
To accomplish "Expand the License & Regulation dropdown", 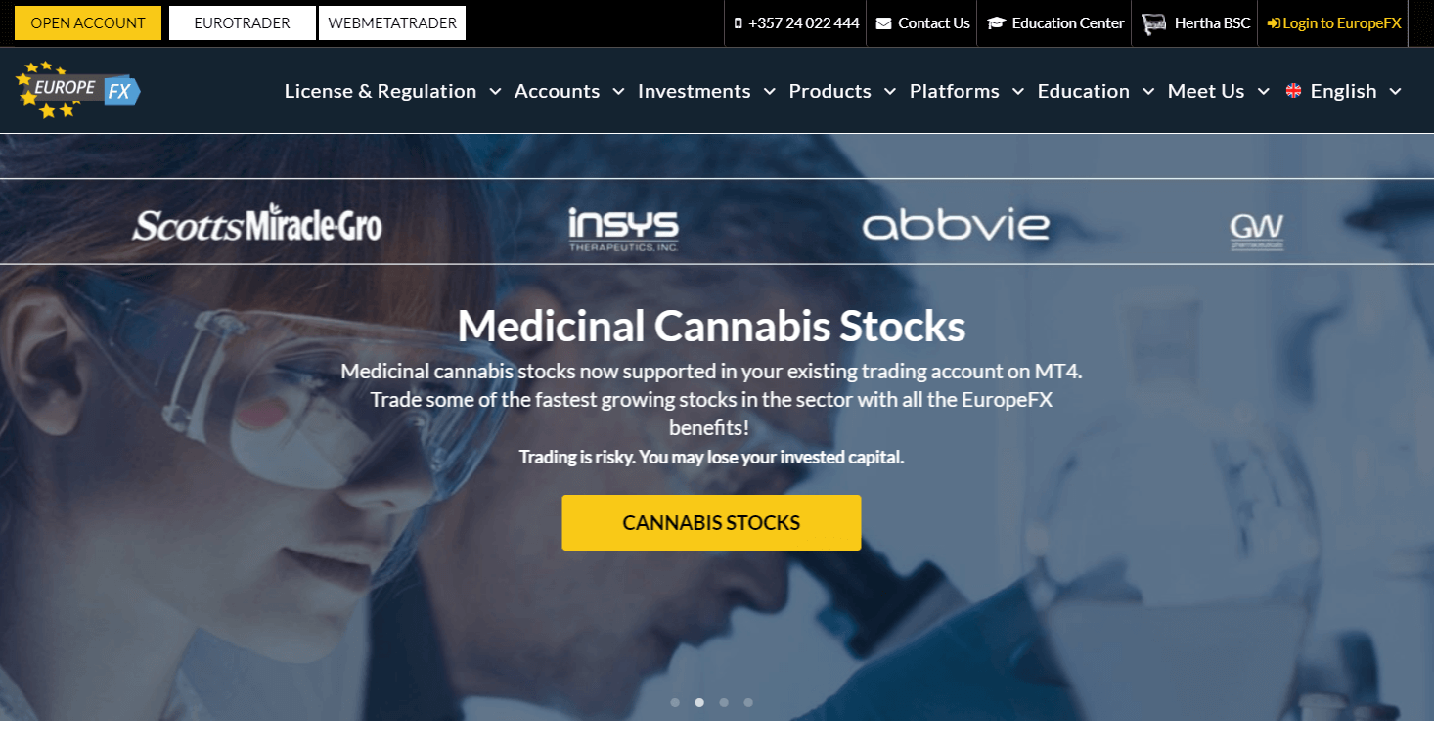I will 495,92.
